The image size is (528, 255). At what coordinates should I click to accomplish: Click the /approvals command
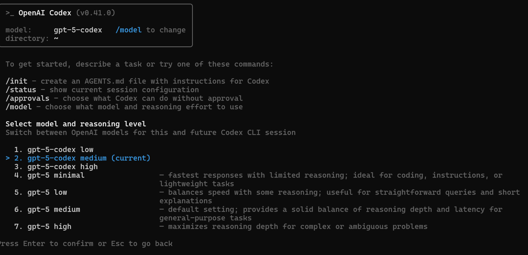pyautogui.click(x=27, y=98)
